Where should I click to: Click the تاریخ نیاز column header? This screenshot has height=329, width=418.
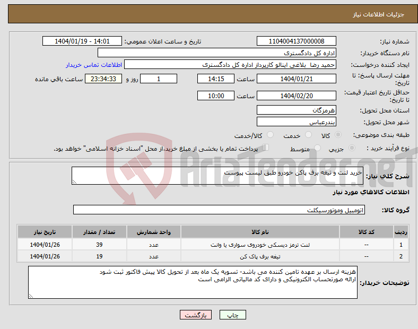45,232
